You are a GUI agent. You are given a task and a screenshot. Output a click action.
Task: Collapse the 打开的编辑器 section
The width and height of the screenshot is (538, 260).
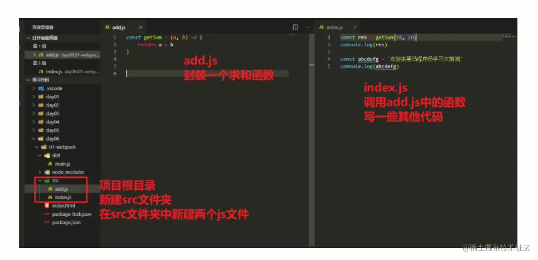[29, 38]
